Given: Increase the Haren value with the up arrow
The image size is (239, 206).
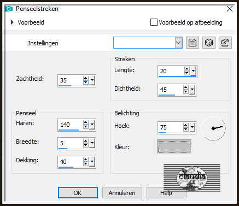Looking at the screenshot, I should (x=86, y=122).
